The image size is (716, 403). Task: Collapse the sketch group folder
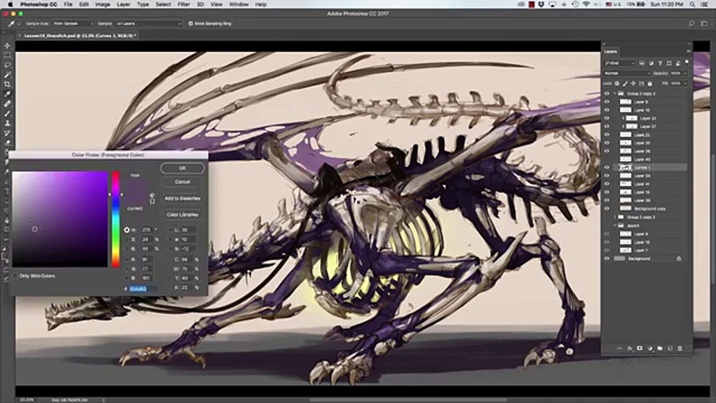point(615,225)
